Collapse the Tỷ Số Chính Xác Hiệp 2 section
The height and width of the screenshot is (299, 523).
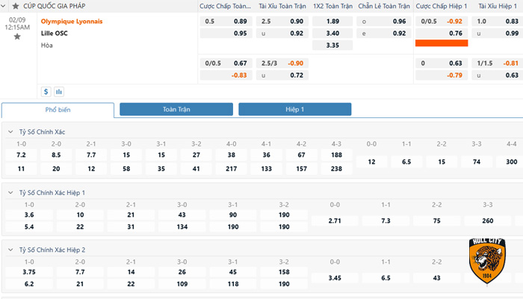tap(10, 250)
